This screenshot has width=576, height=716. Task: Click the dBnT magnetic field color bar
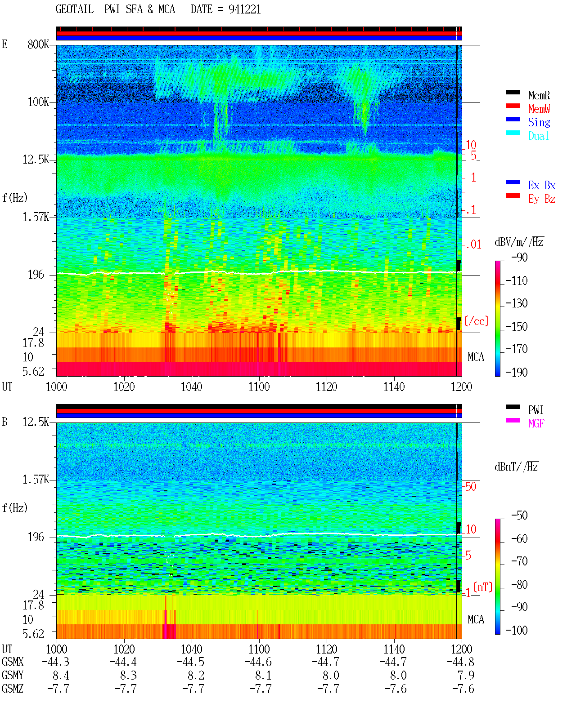[x=498, y=577]
